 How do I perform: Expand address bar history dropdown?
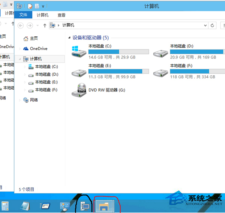coord(205,25)
